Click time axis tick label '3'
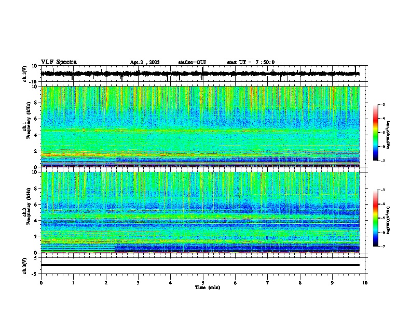Image resolution: width=411 pixels, height=317 pixels. pyautogui.click(x=138, y=283)
